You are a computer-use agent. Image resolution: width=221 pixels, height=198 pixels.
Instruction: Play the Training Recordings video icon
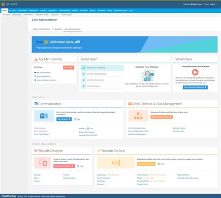[195, 72]
